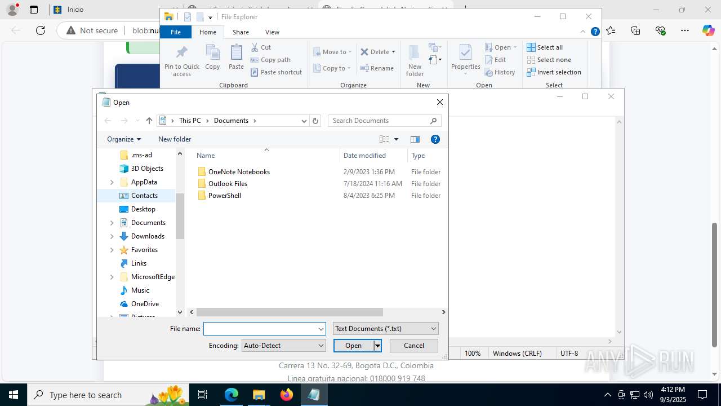721x406 pixels.
Task: Click the File Explorer ribbon help icon
Action: (595, 32)
